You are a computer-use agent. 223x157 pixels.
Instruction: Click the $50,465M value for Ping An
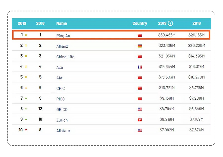tap(167, 35)
